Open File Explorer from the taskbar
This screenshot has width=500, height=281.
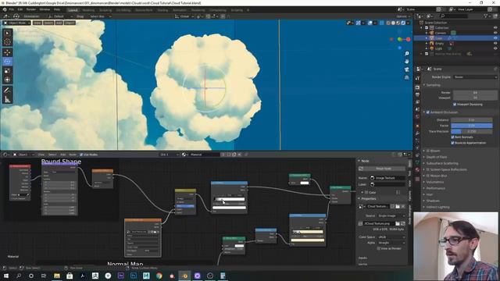point(57,276)
